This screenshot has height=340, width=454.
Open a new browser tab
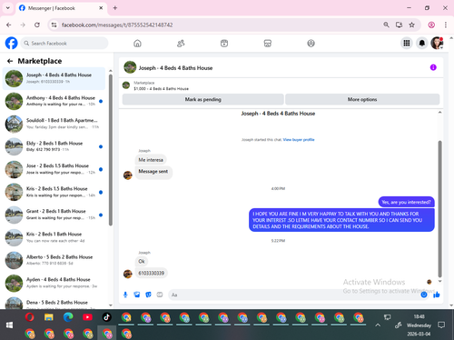(x=115, y=8)
